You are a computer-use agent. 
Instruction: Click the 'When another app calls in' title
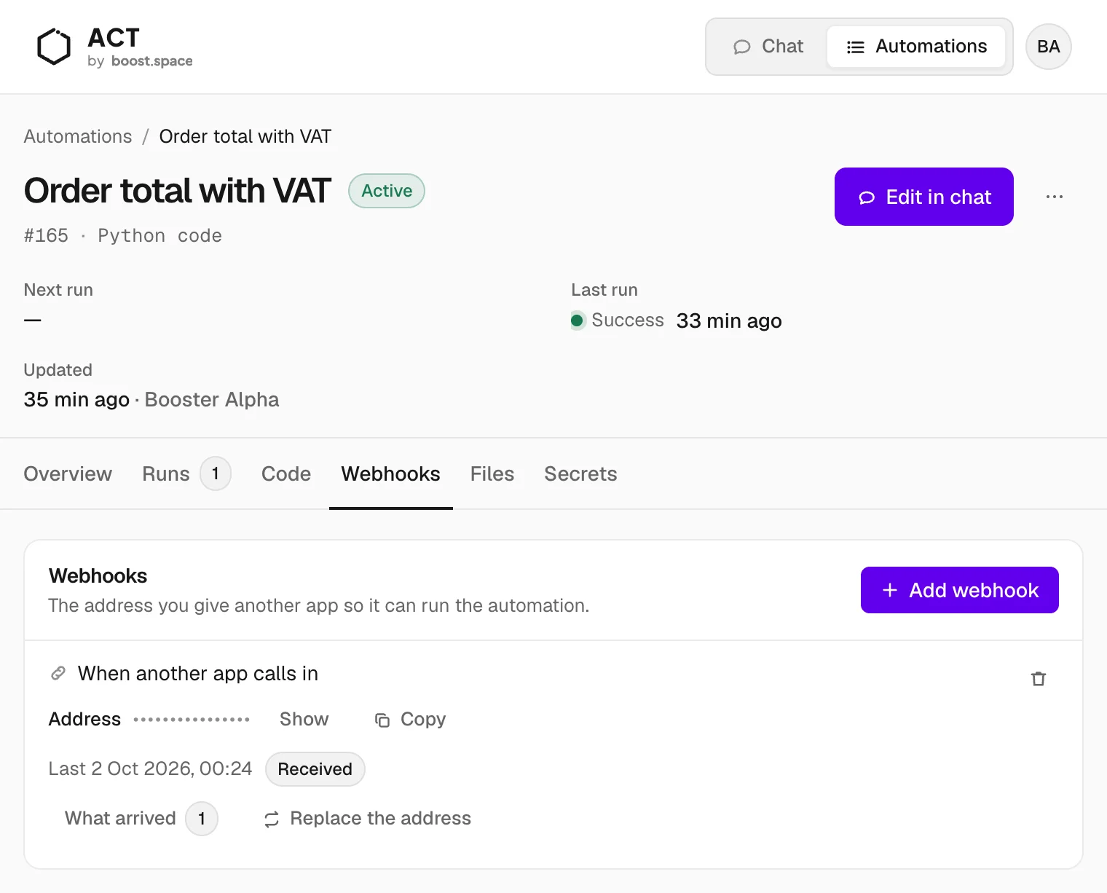pos(198,674)
